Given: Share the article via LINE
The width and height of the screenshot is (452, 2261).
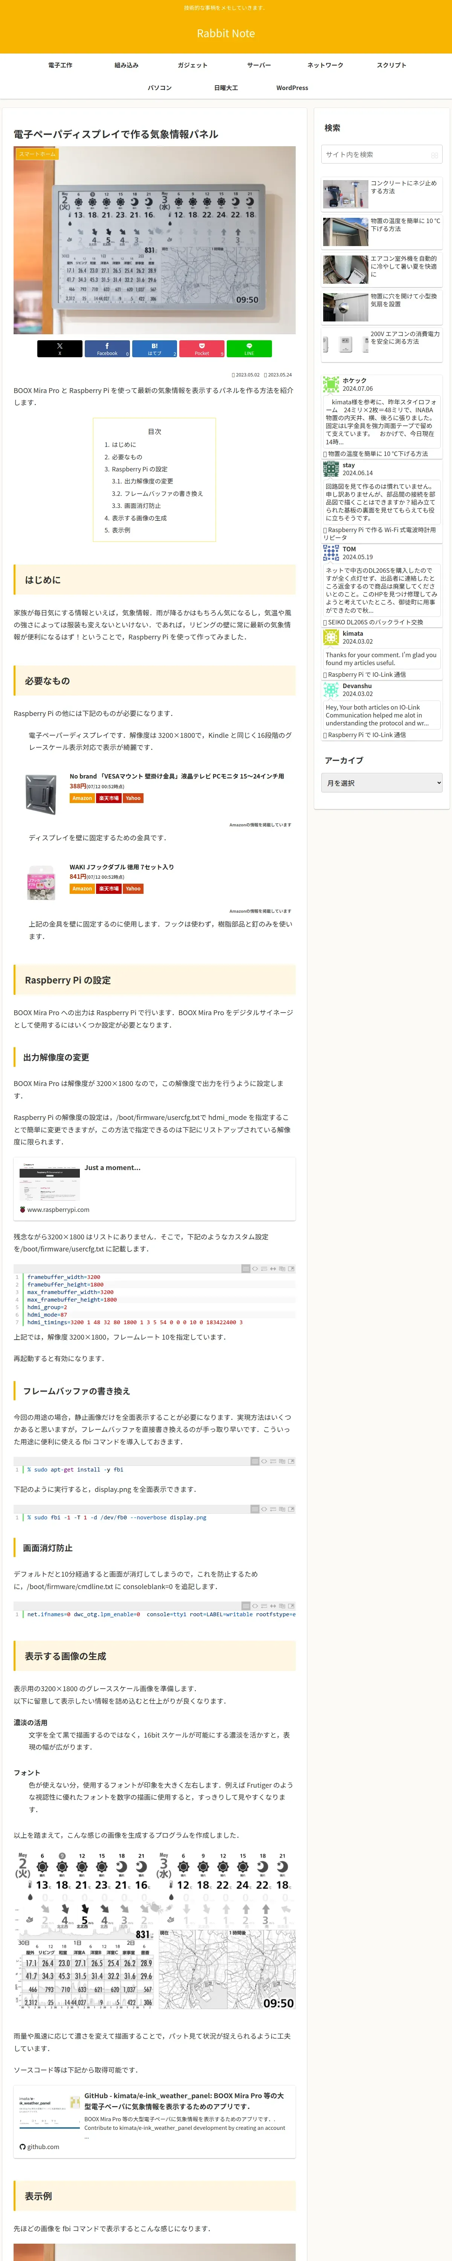Looking at the screenshot, I should pos(249,349).
